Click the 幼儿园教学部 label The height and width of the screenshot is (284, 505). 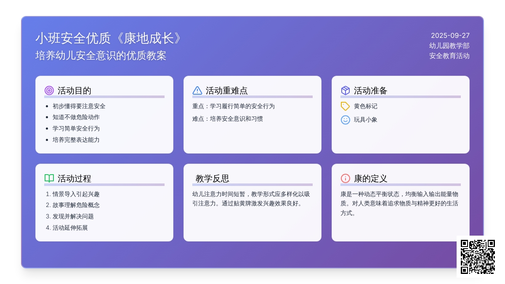point(449,46)
